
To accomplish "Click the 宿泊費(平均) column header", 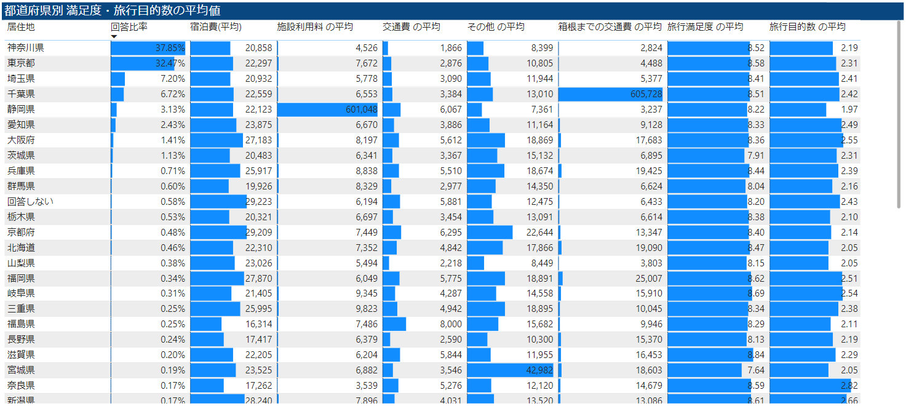I will pos(216,27).
